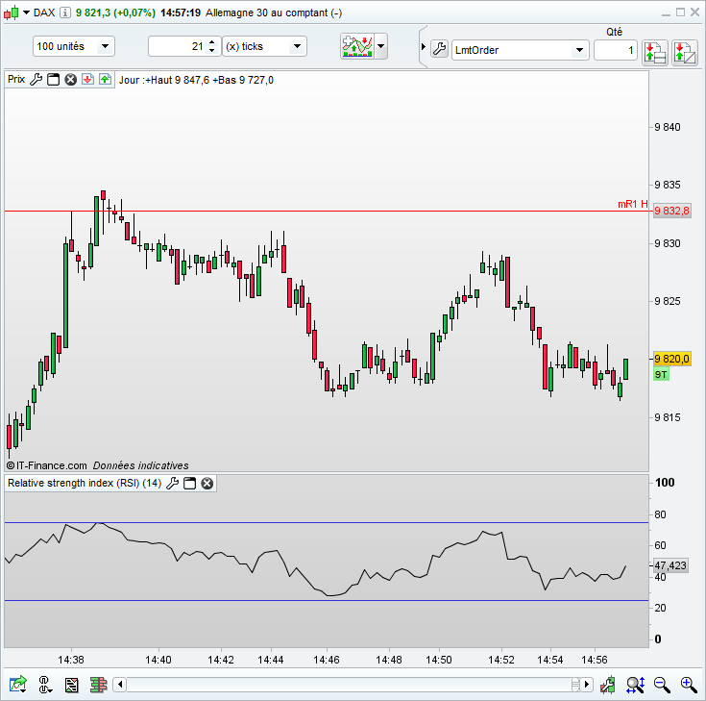Show DAX instrument info icon

[65, 13]
